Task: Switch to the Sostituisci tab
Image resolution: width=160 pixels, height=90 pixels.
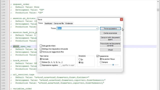Action: (48, 23)
